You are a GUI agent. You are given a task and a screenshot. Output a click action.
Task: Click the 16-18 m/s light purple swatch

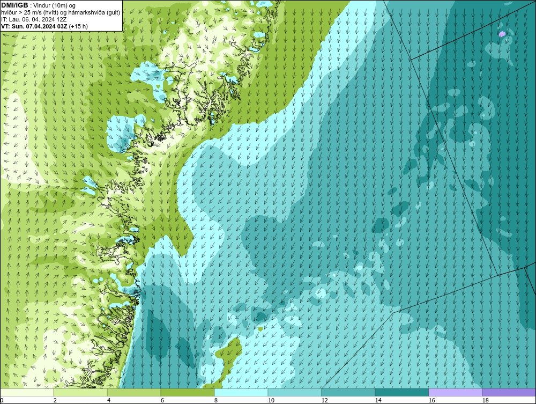coord(455,392)
